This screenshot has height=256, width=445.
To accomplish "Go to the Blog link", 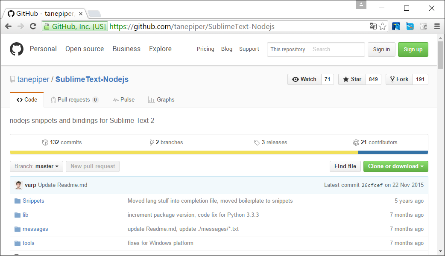I will [227, 49].
